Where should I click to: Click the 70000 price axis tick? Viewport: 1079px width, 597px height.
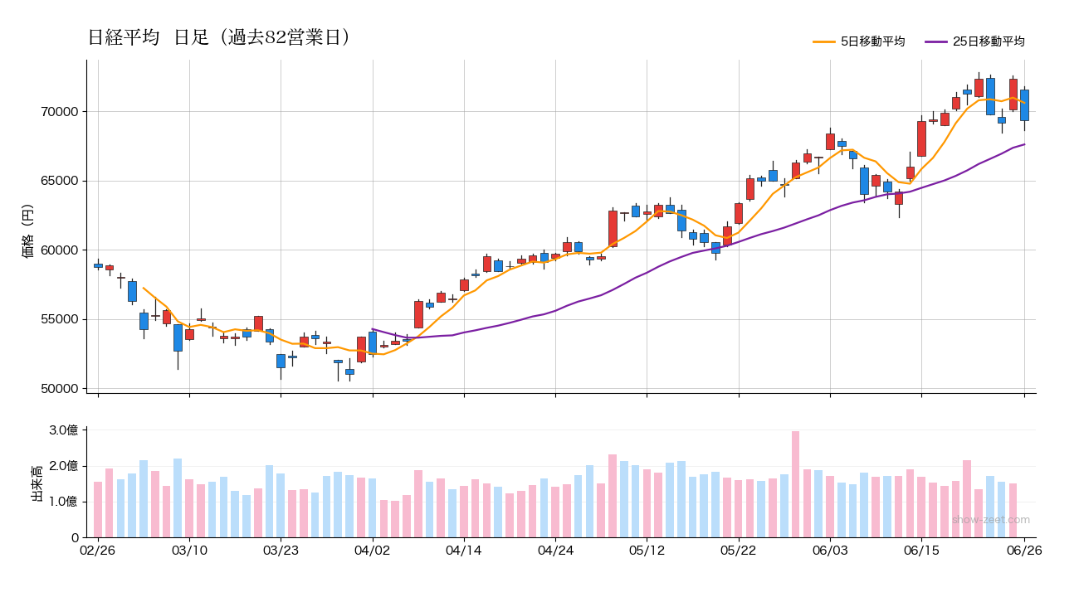(59, 112)
